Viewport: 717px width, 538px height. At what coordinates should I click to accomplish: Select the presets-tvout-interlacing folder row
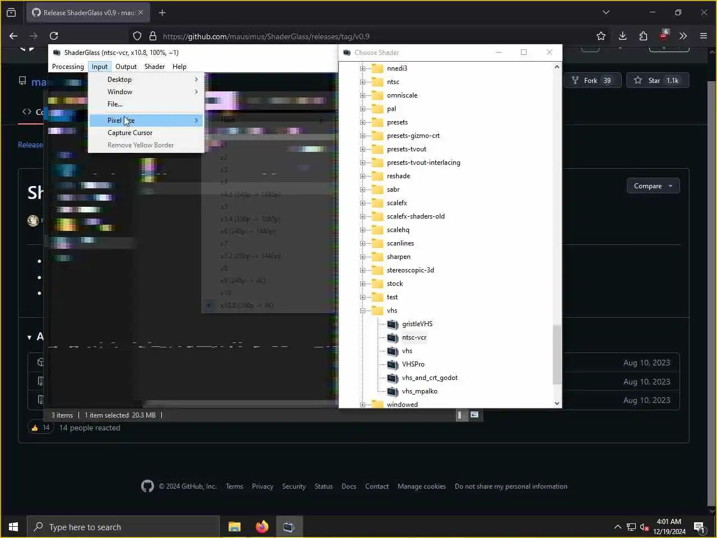point(423,163)
